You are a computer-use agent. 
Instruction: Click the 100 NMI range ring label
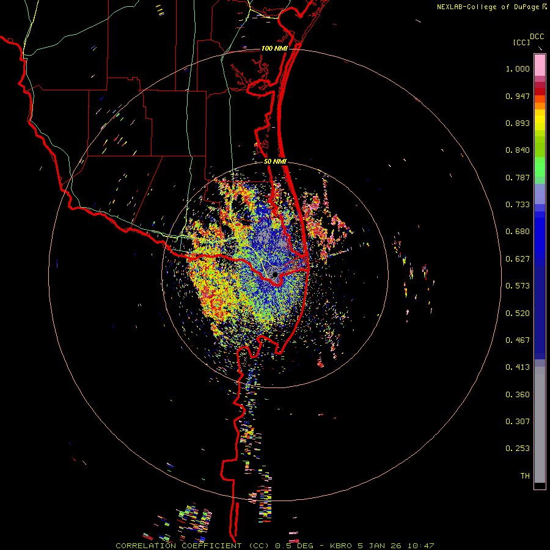tap(274, 48)
